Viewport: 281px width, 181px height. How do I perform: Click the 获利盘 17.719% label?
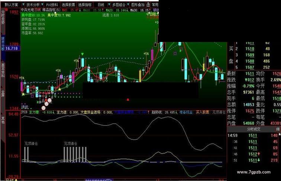[33, 20]
